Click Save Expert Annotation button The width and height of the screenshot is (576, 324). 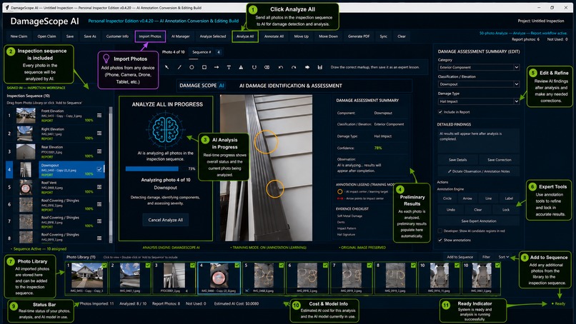(x=479, y=221)
